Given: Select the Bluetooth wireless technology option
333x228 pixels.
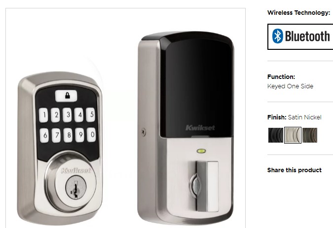Looking at the screenshot, I should 300,37.
